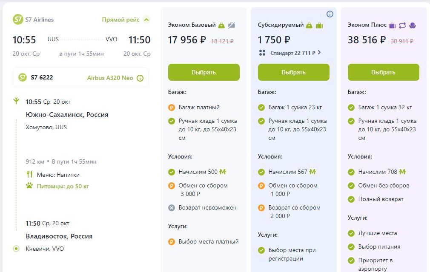Open Airbus A320 Neo info icon

point(140,78)
